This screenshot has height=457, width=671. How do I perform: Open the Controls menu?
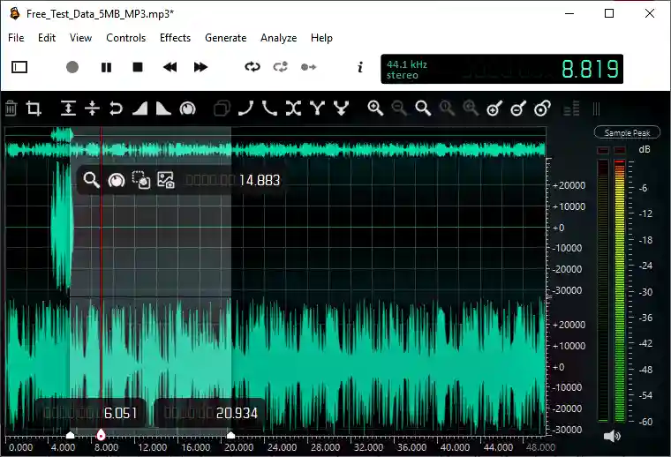click(x=125, y=38)
